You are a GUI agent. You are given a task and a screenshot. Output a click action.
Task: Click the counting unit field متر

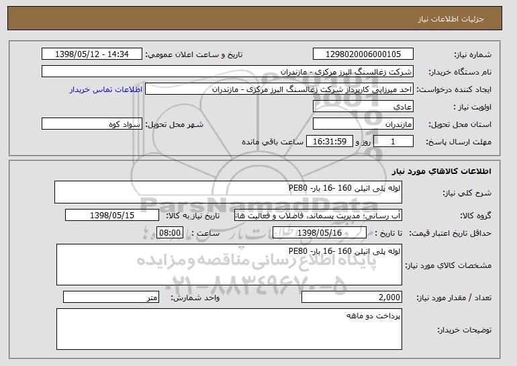coord(111,297)
